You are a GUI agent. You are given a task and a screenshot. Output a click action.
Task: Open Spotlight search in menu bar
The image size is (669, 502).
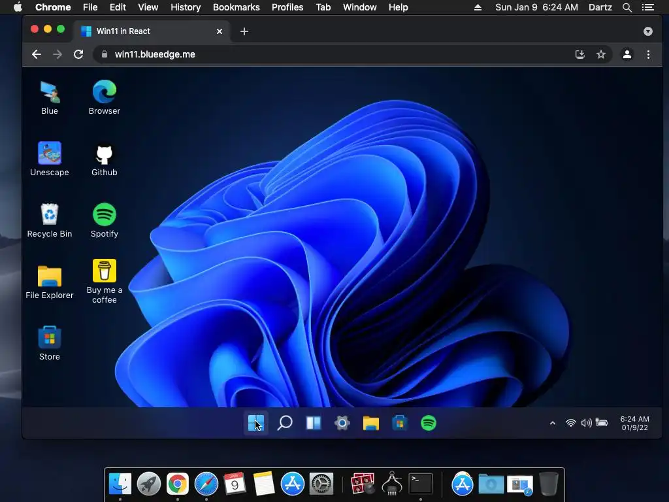coord(627,7)
